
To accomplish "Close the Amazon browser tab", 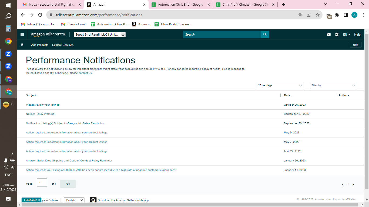I will point(144,5).
